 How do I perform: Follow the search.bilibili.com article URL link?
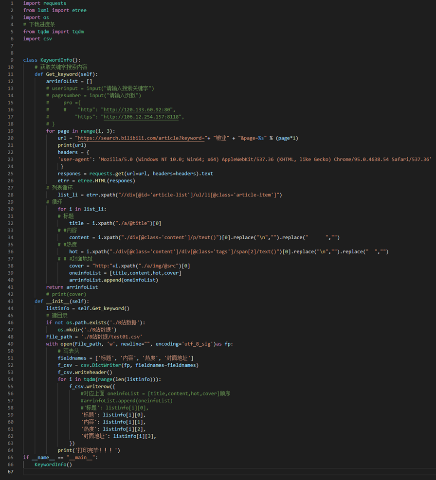tap(141, 138)
